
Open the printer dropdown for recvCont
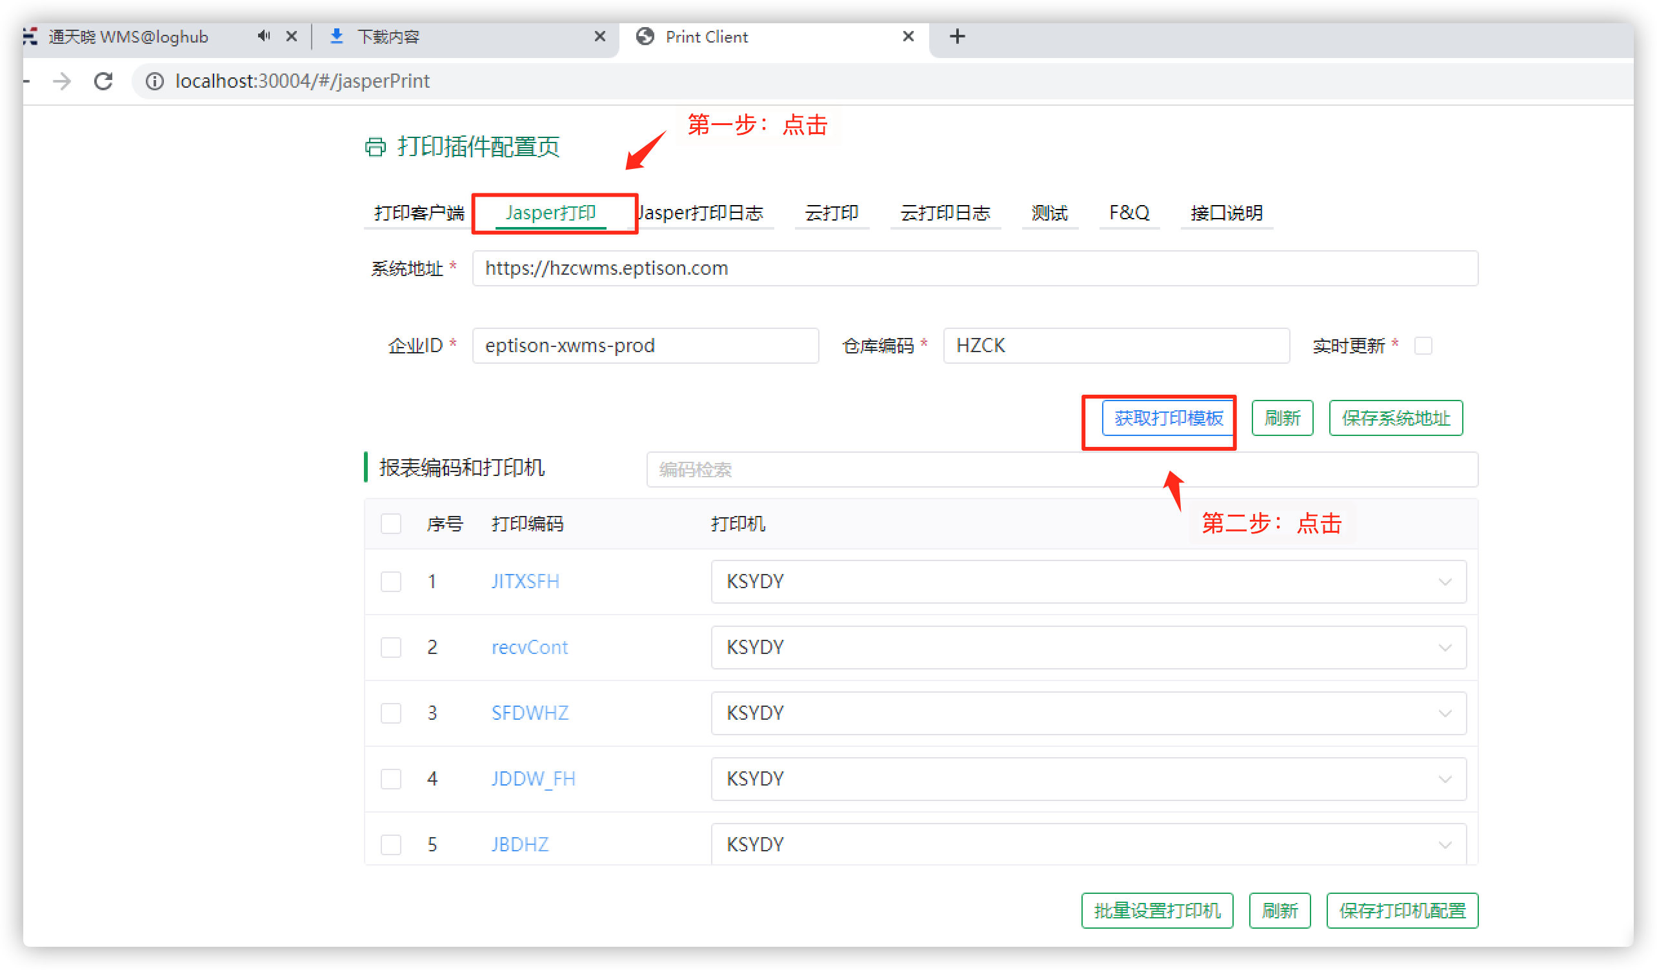(1089, 648)
